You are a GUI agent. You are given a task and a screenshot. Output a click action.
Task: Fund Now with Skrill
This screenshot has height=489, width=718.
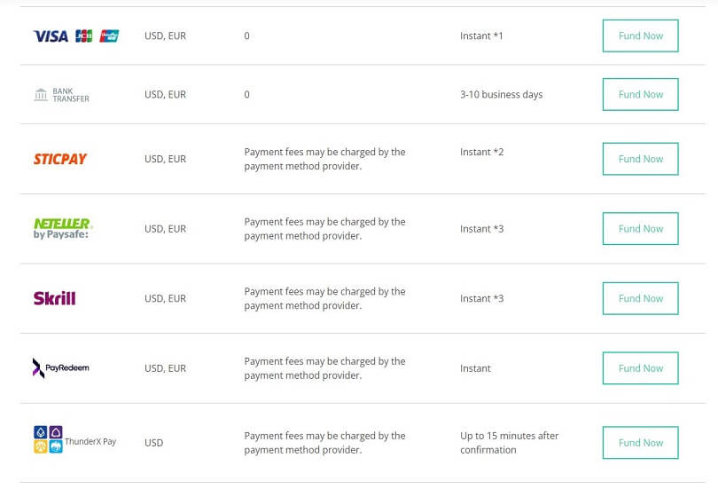640,298
